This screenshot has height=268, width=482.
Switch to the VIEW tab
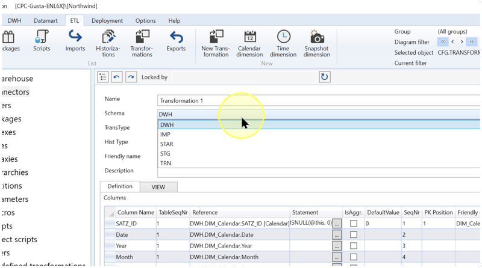coord(158,187)
